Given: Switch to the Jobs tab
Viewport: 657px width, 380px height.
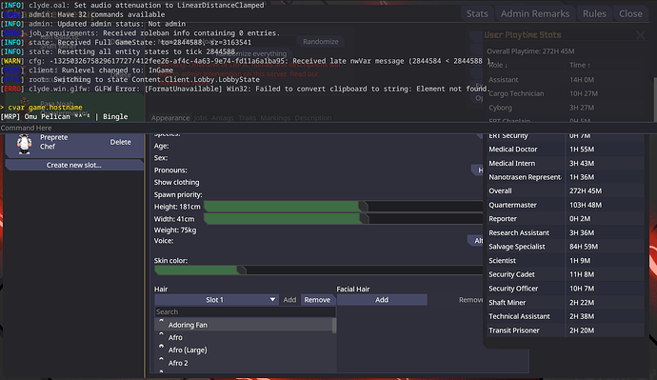Looking at the screenshot, I should point(201,118).
